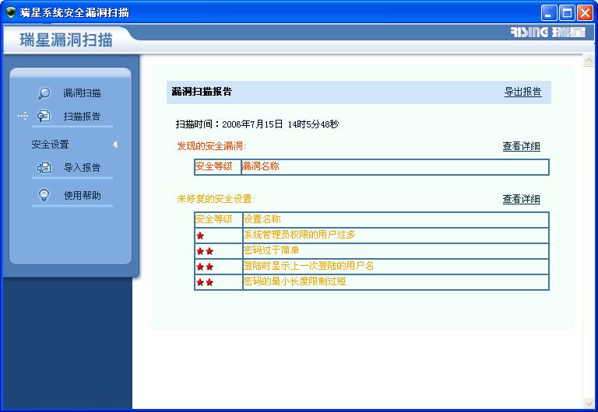Click the 导出报告 link

(523, 92)
